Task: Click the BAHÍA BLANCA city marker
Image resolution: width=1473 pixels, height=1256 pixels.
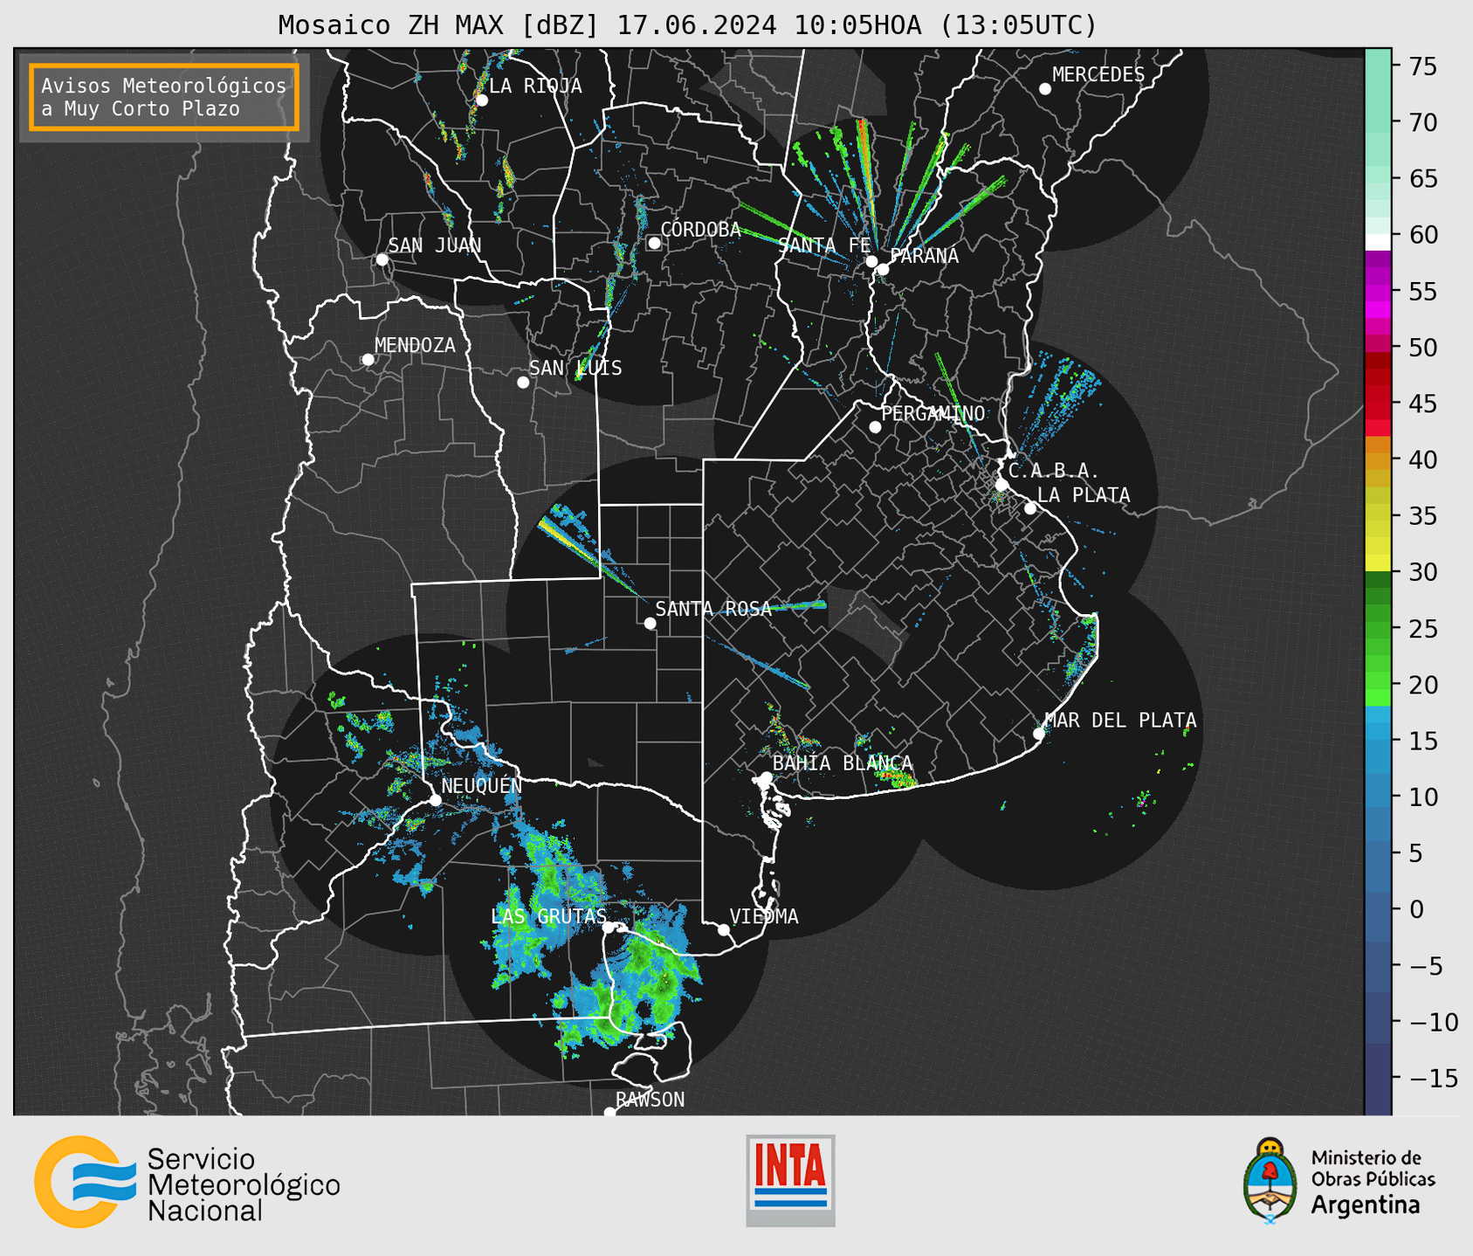Action: tap(766, 777)
